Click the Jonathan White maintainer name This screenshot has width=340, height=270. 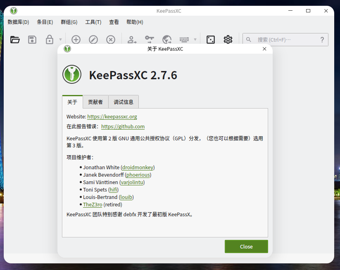click(x=101, y=168)
